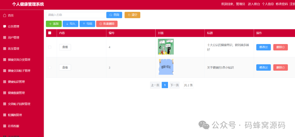295x137 pixels.
Task: Click the grid icon beside 在线客服
Action: [5, 126]
